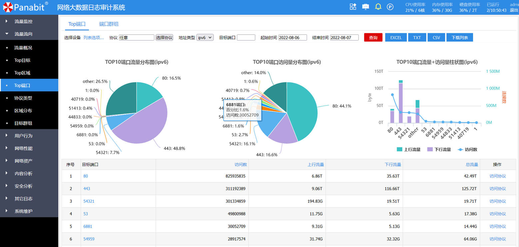Open the 地址类型 ipv6 dropdown

205,38
